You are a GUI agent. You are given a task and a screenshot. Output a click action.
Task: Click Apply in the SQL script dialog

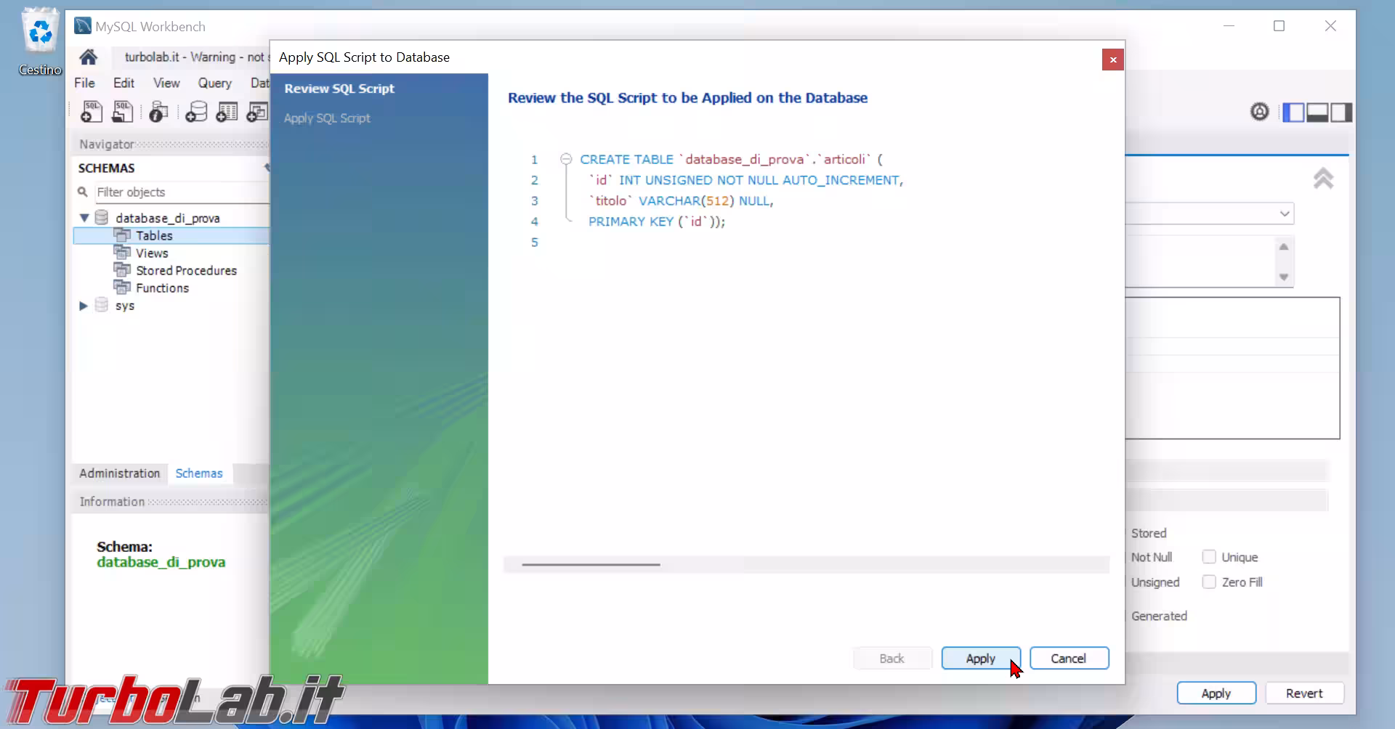coord(981,658)
